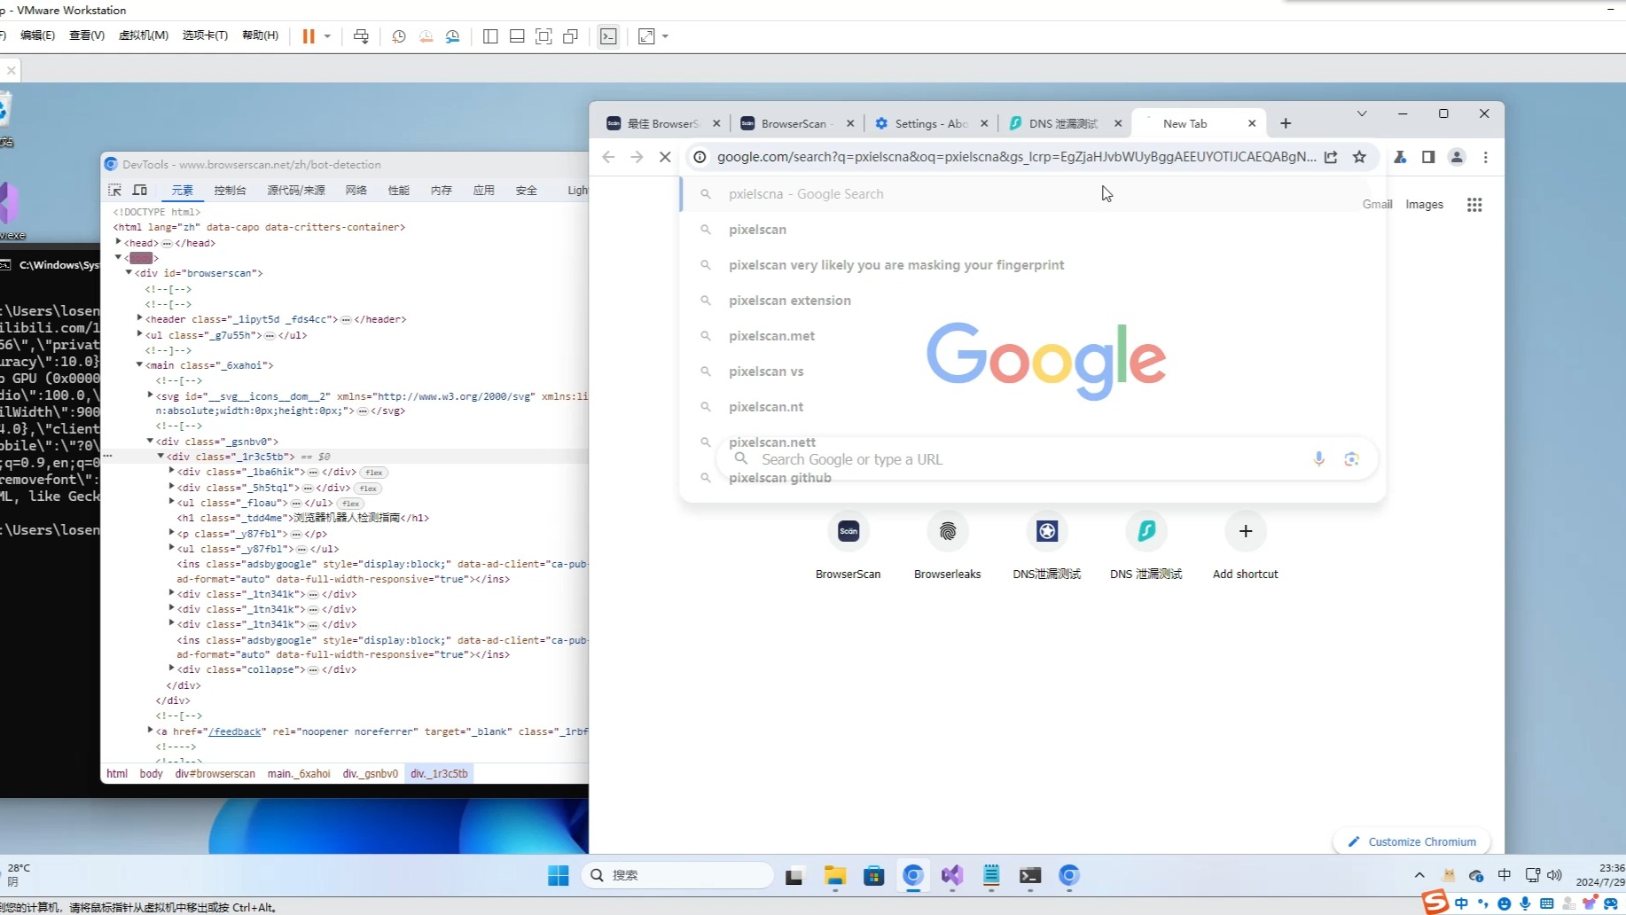Toggle thumbnail bar view icon in VMware

(x=517, y=36)
